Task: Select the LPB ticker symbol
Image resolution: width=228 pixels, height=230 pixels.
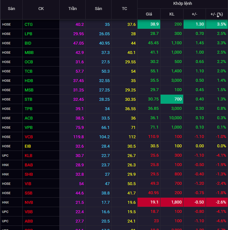Action: click(28, 34)
